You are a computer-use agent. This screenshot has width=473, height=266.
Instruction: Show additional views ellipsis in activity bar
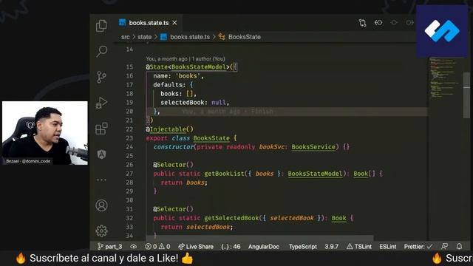[101, 180]
